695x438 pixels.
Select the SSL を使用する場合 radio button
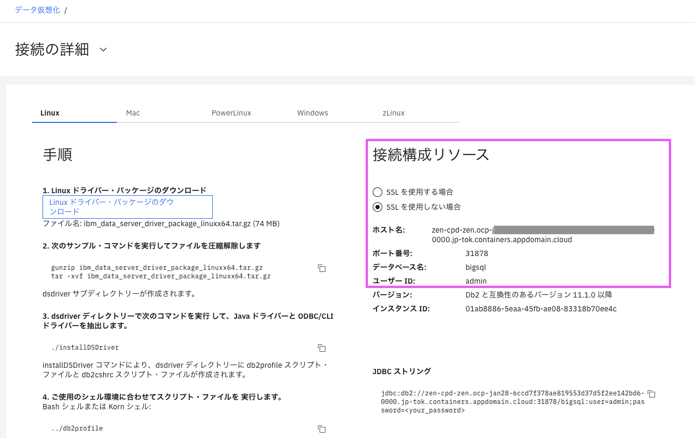pyautogui.click(x=378, y=192)
